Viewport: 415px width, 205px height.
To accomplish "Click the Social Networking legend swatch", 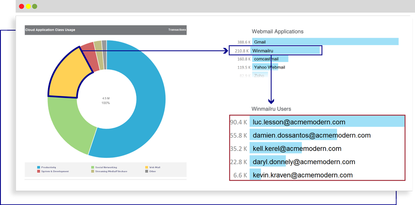I will (93, 167).
